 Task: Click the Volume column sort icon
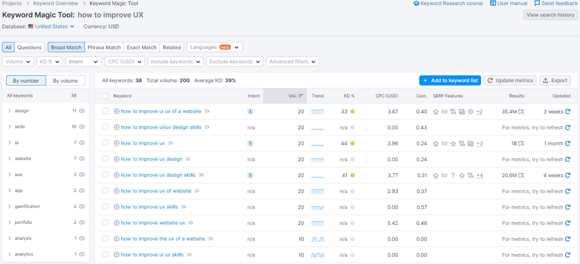point(301,96)
